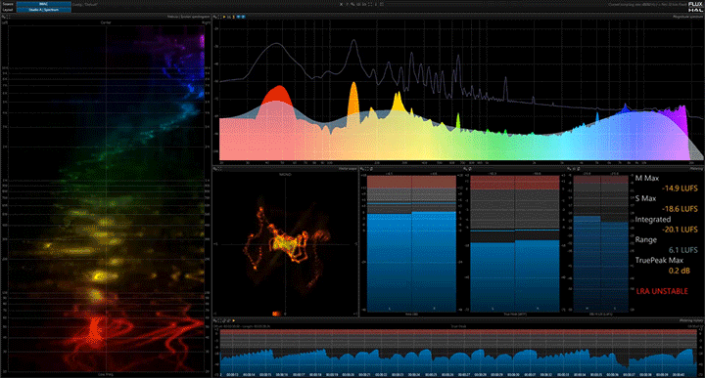
Task: Click the X icon in the top toolbar
Action: (x=342, y=5)
